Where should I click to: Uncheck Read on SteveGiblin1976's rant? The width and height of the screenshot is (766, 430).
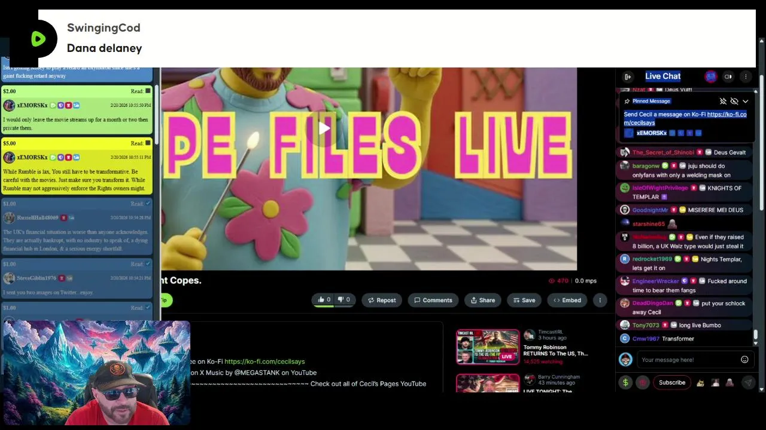(148, 264)
